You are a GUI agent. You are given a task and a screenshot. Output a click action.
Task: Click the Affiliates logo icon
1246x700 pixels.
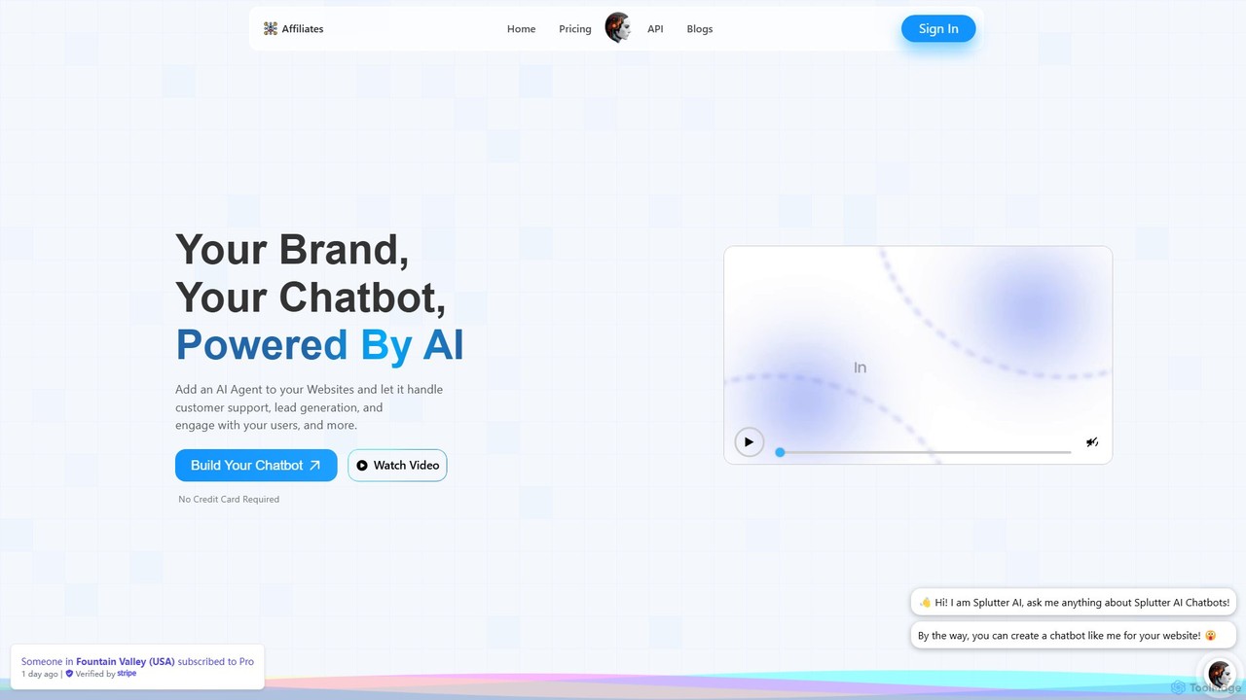271,28
